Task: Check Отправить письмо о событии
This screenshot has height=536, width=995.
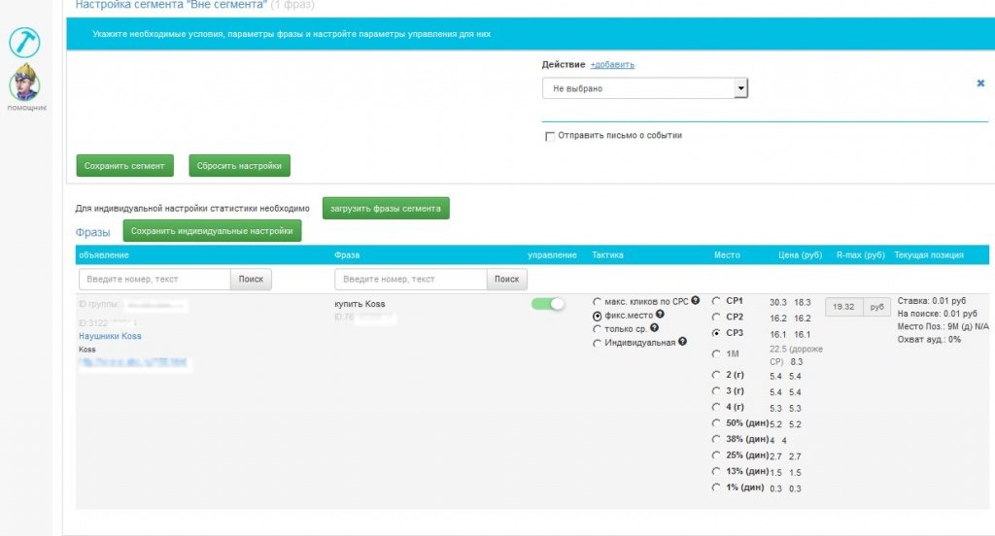Action: click(x=550, y=136)
